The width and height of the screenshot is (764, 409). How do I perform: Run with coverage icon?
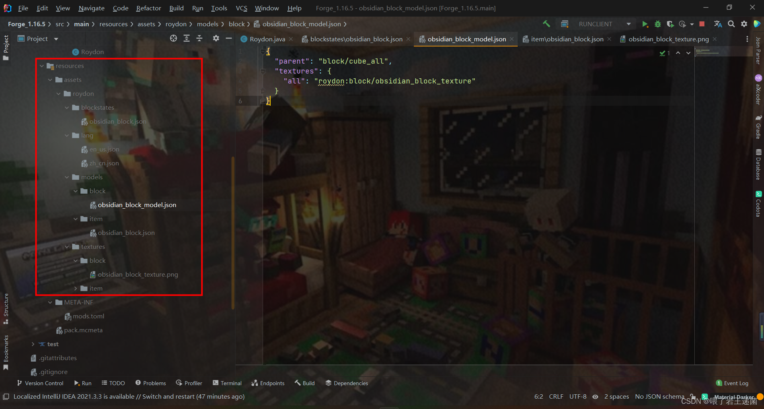(x=670, y=24)
